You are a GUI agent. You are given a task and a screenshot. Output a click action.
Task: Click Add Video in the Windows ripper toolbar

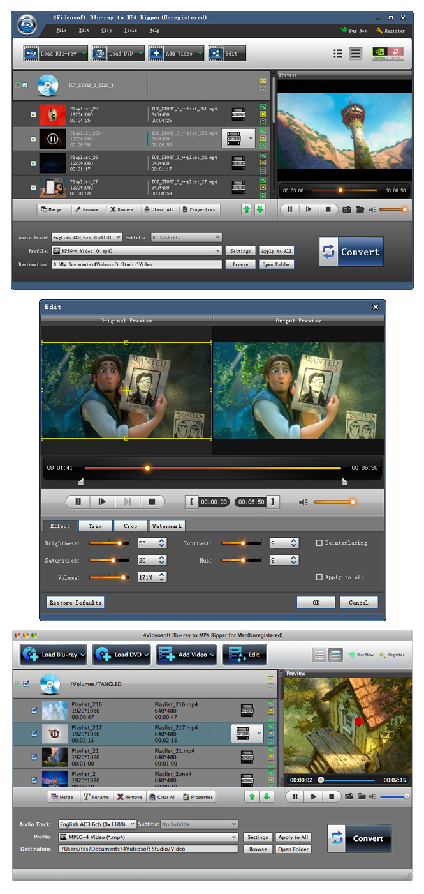pos(176,54)
